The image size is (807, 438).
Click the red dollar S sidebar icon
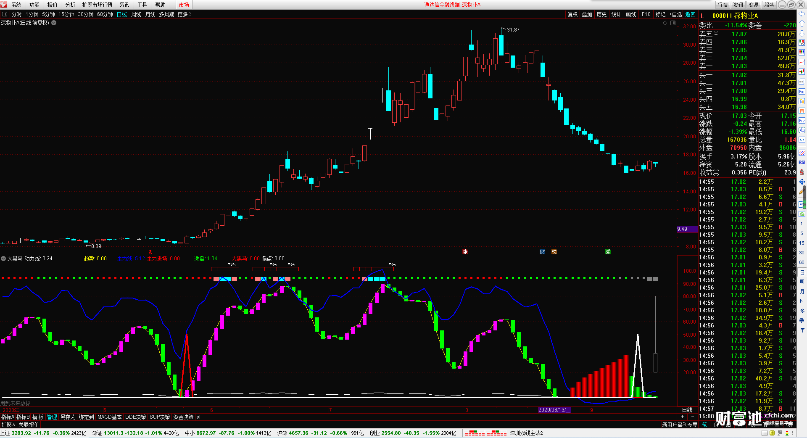point(802,172)
